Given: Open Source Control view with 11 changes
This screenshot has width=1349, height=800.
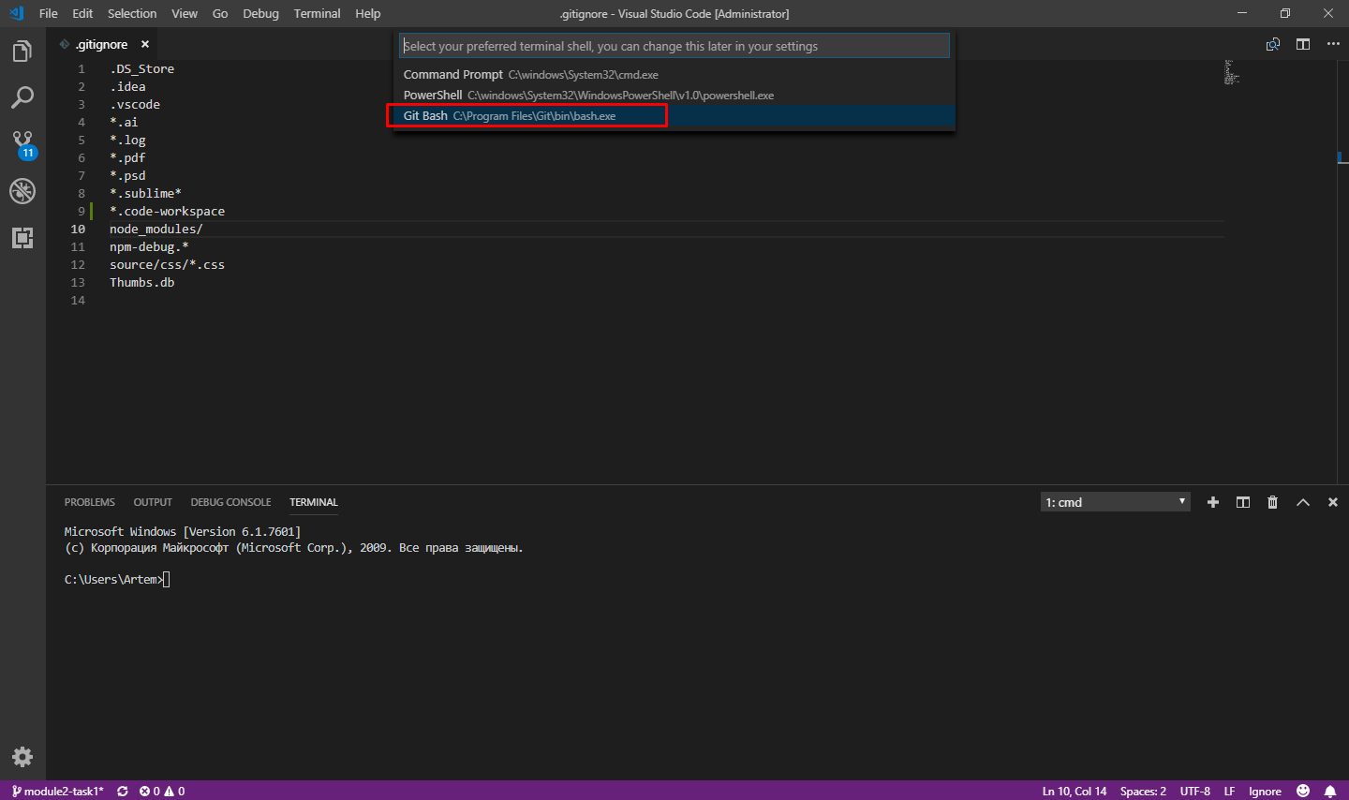Looking at the screenshot, I should [x=22, y=144].
